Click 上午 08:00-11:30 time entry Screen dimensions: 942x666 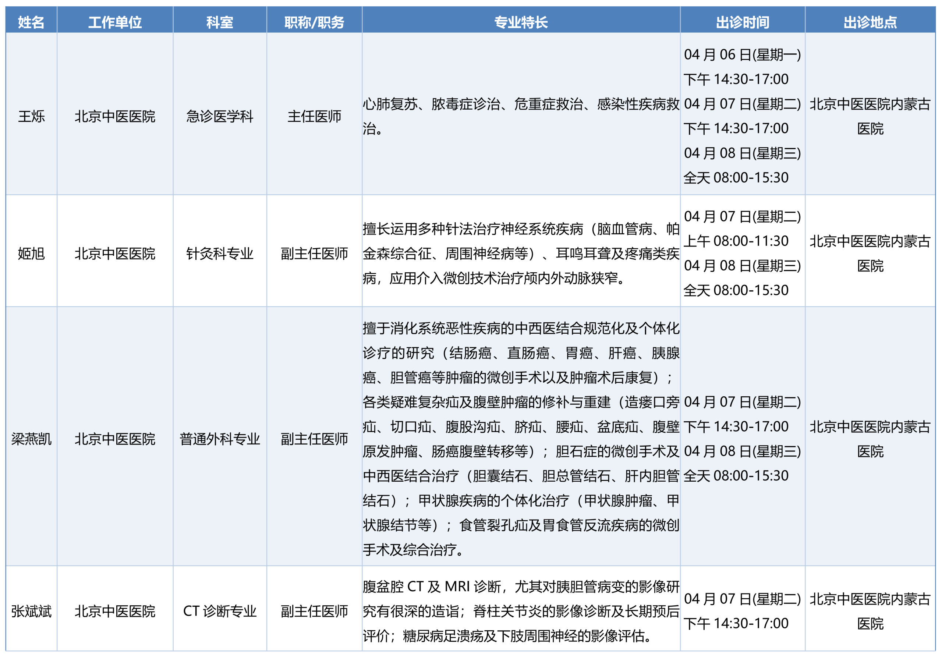click(x=736, y=241)
